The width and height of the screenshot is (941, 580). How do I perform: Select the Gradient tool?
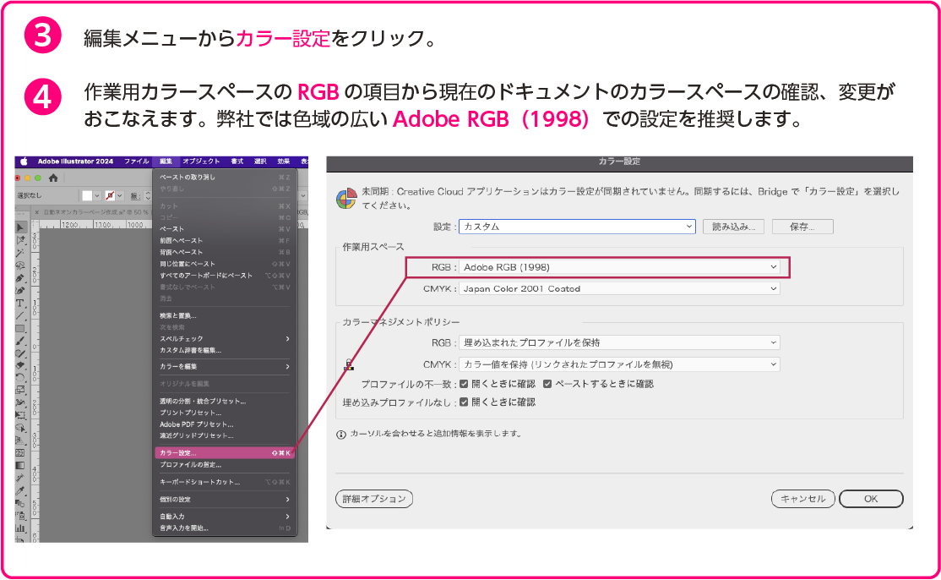pyautogui.click(x=20, y=466)
